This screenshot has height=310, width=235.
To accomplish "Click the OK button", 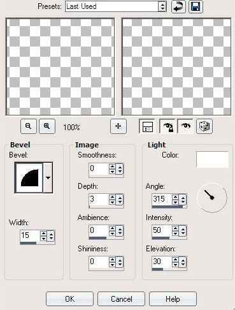I will 69,299.
